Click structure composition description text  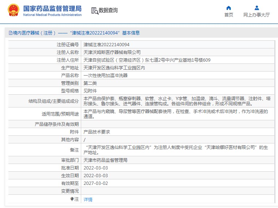(177, 101)
